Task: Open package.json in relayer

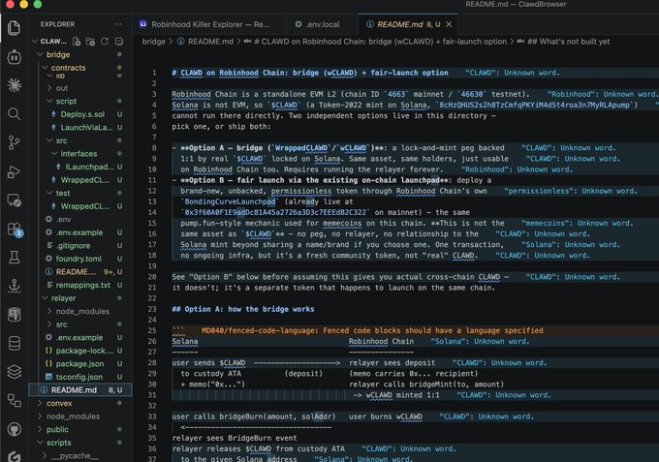Action: pos(79,364)
